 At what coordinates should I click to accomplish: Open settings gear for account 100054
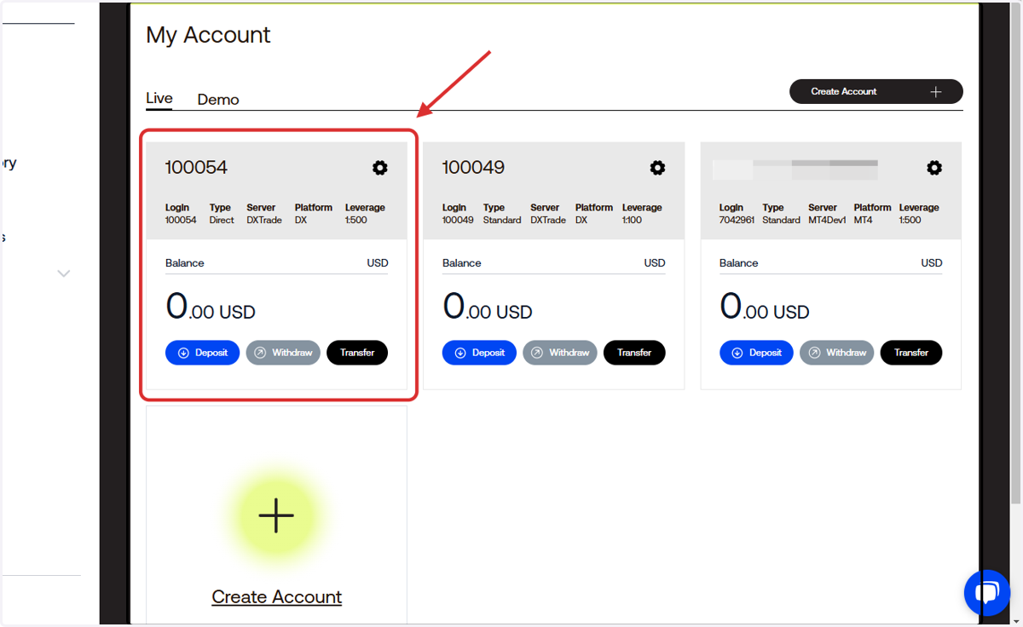coord(380,168)
